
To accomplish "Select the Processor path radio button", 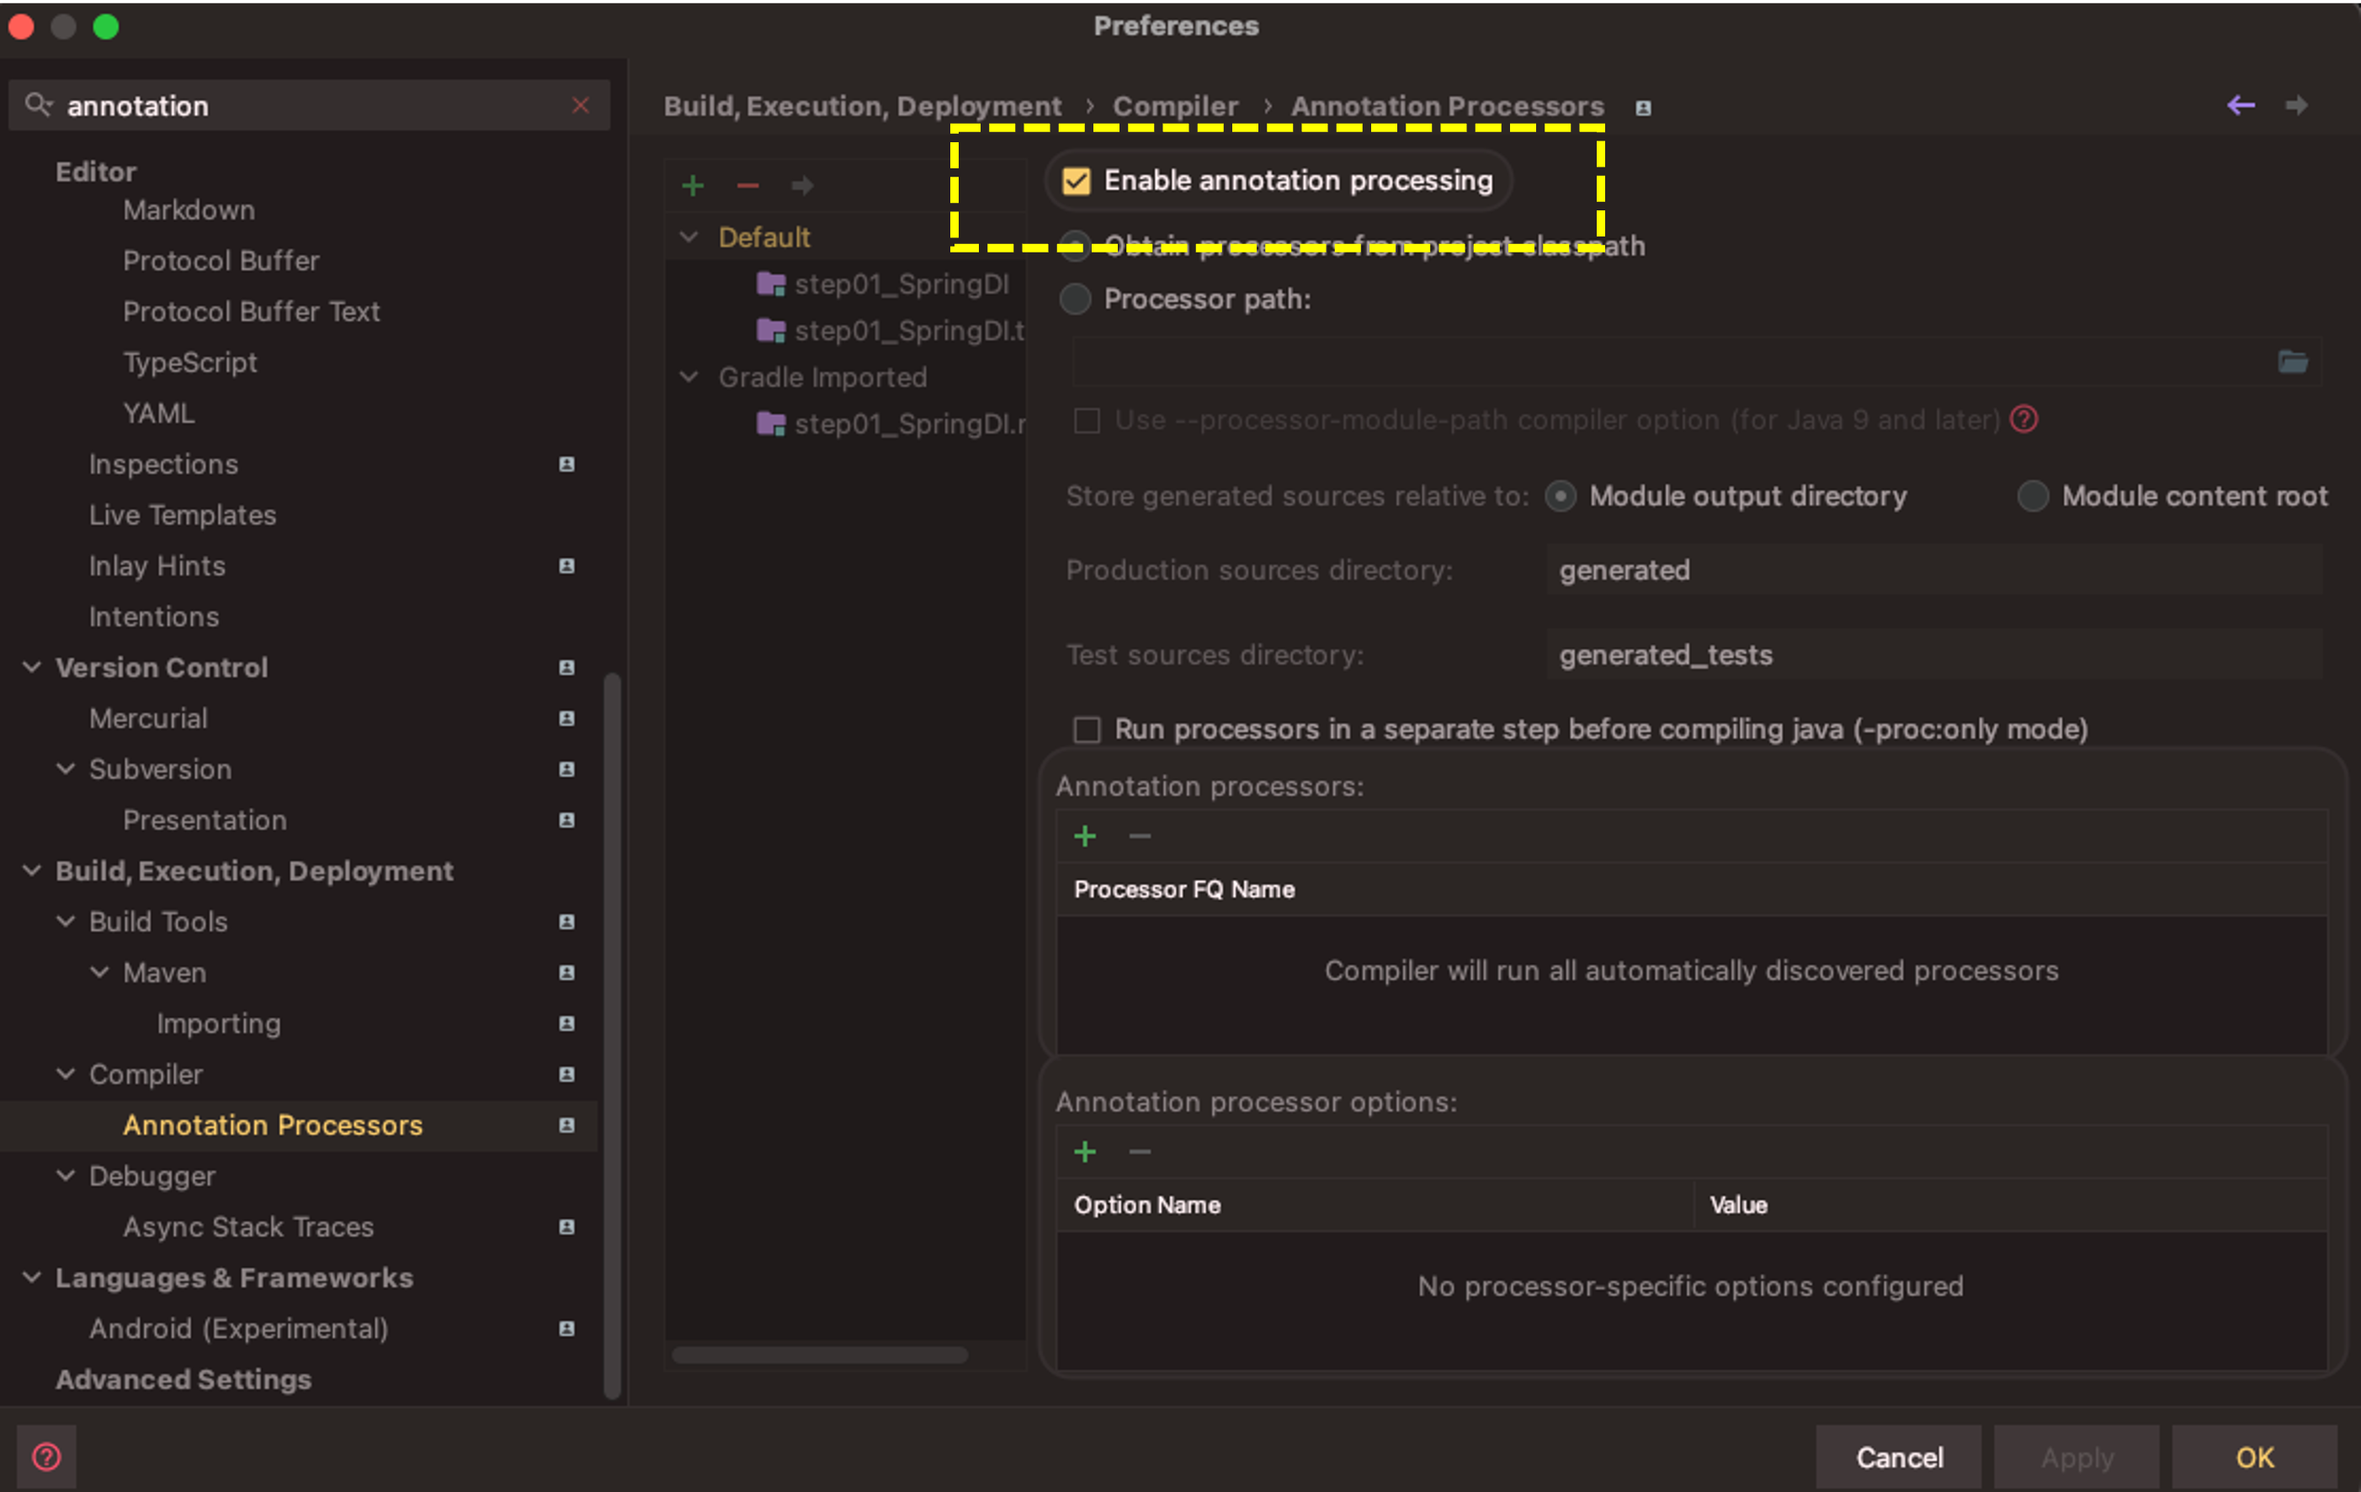I will (x=1076, y=299).
